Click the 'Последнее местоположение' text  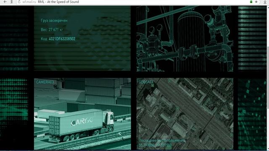tap(162, 141)
